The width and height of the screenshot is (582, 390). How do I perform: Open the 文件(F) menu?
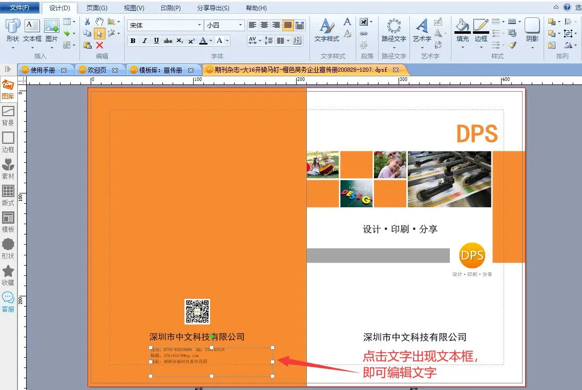click(x=19, y=7)
